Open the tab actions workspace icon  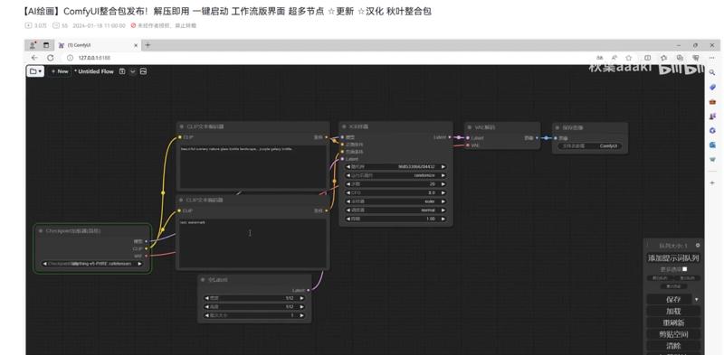tap(46, 45)
